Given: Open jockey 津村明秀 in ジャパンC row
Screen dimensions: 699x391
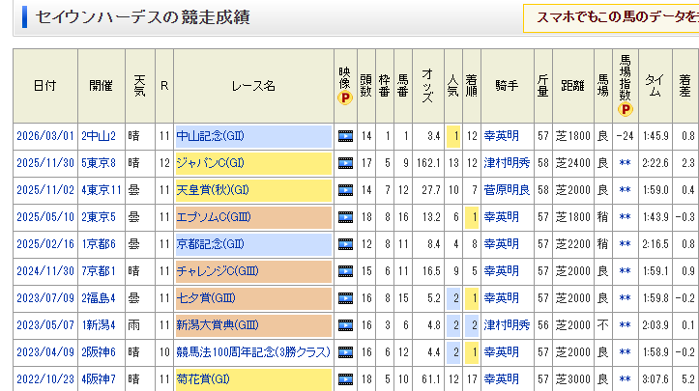Looking at the screenshot, I should coord(507,164).
